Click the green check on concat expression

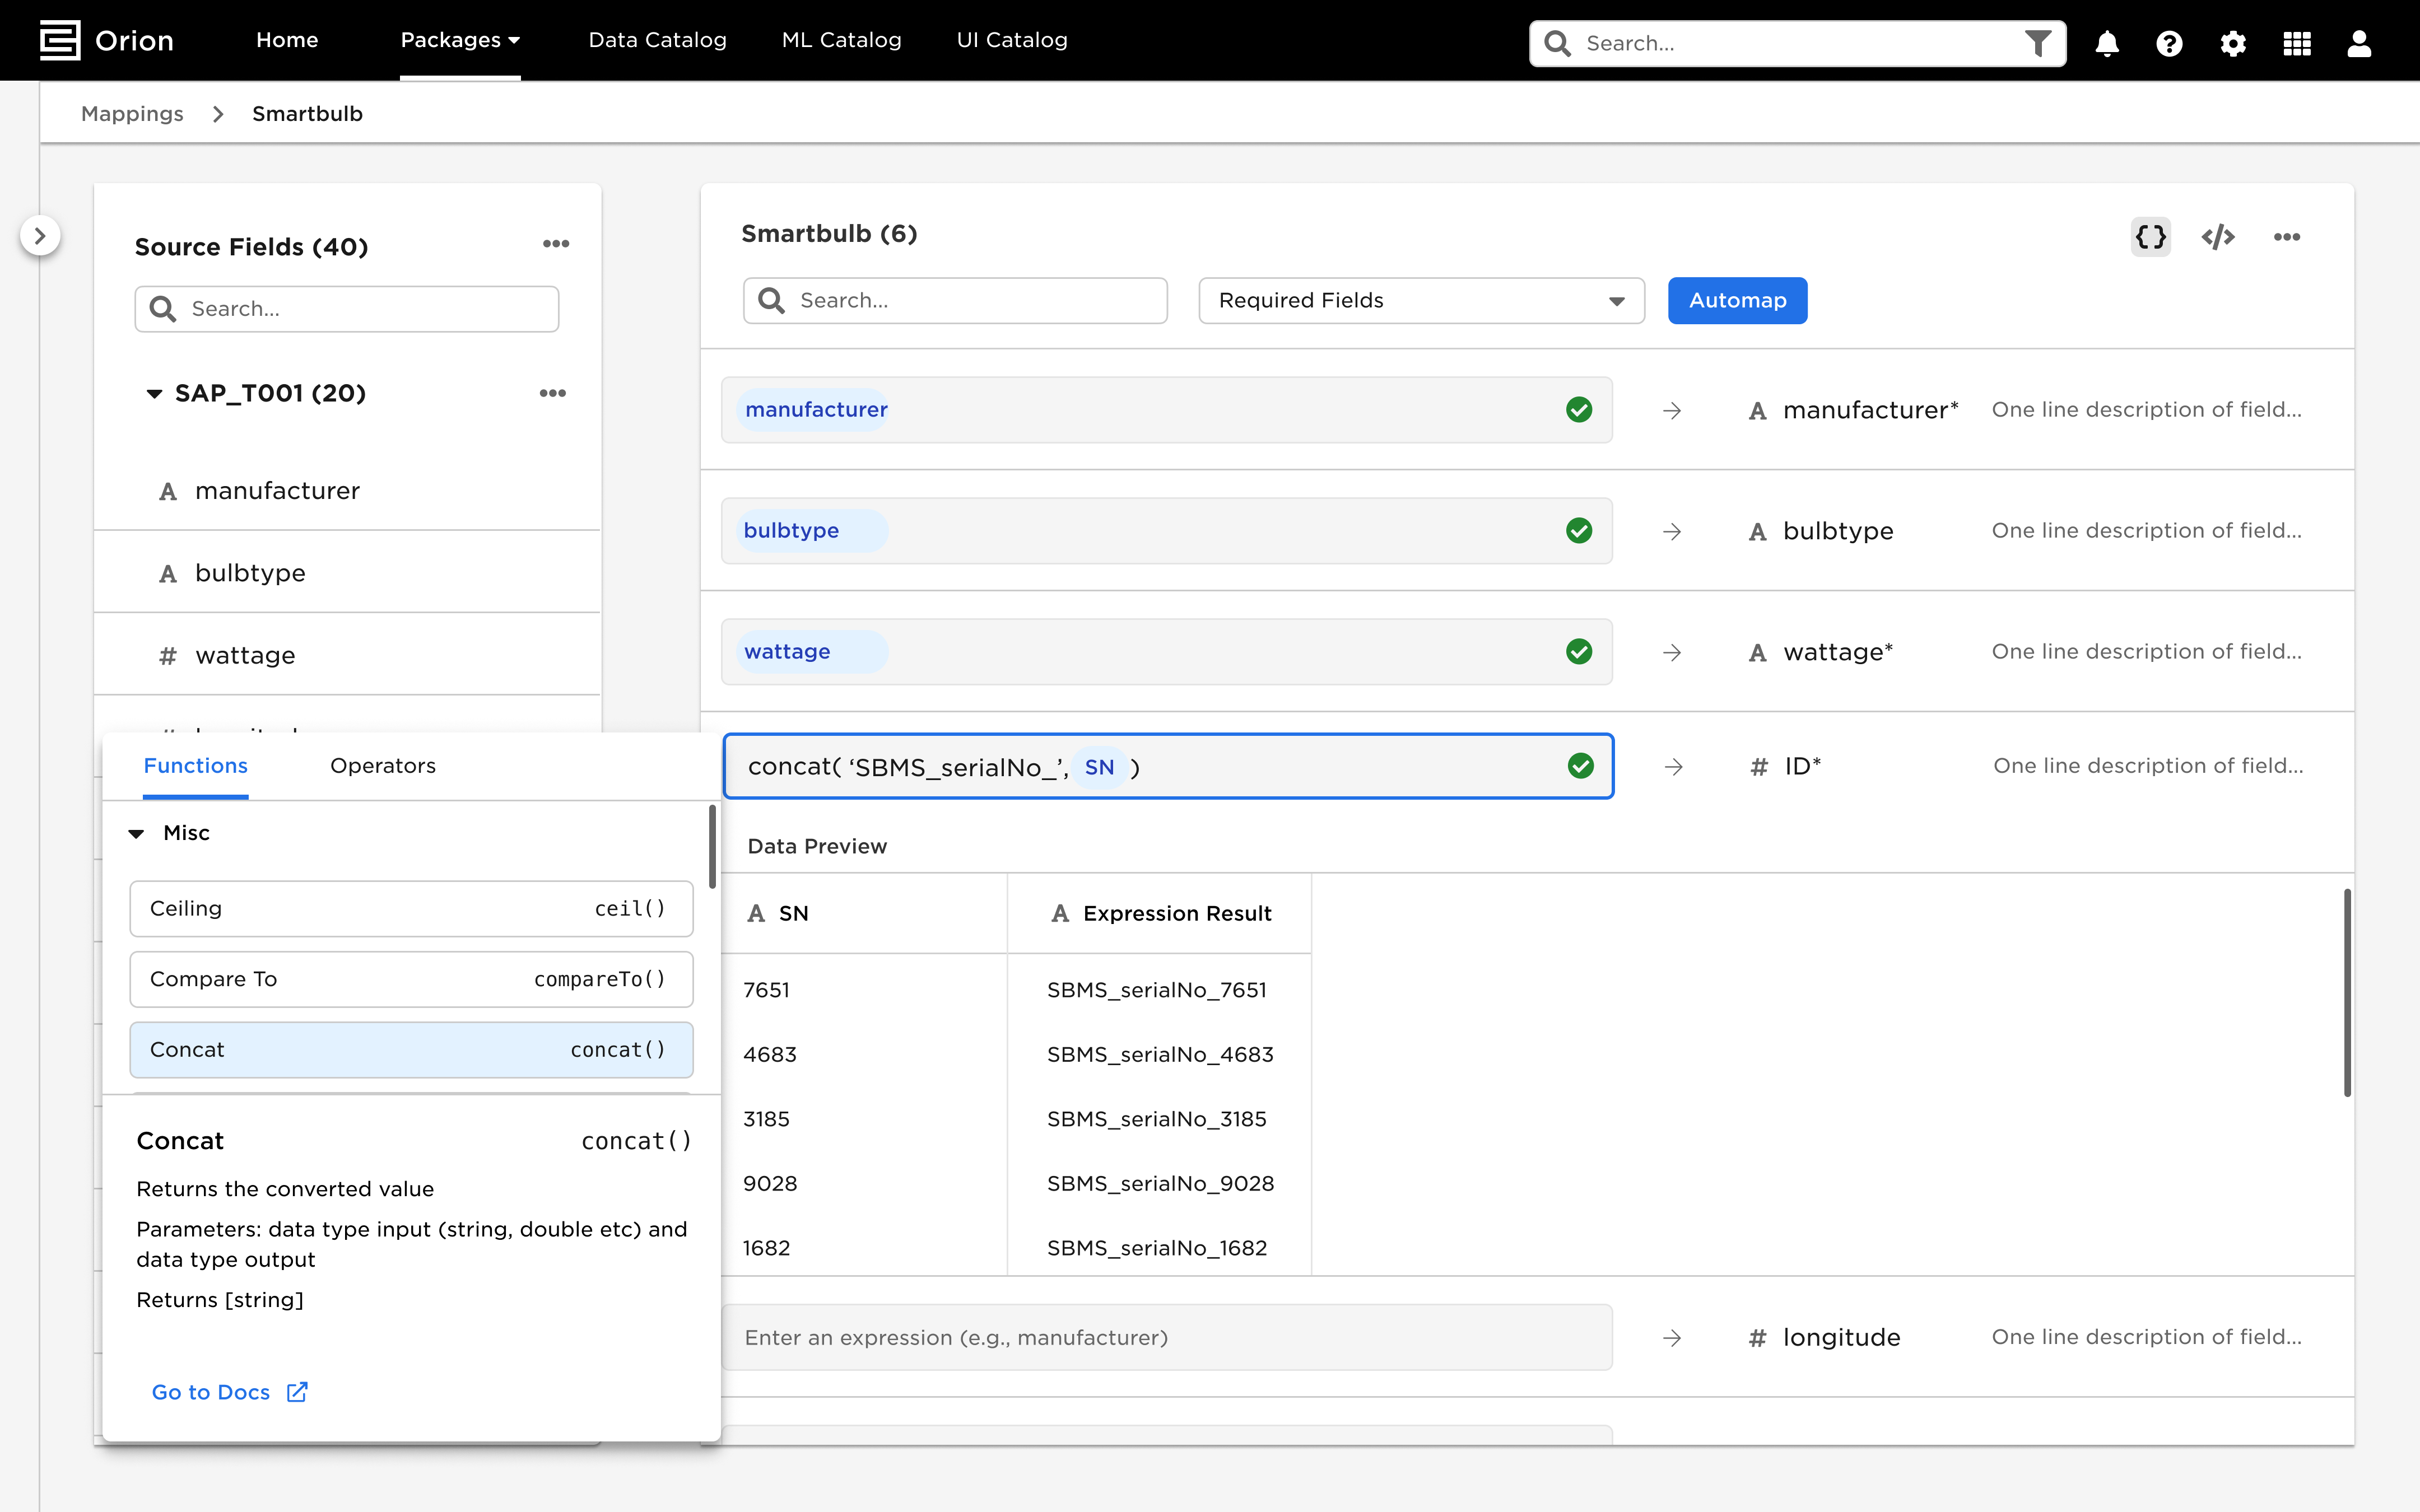1581,766
